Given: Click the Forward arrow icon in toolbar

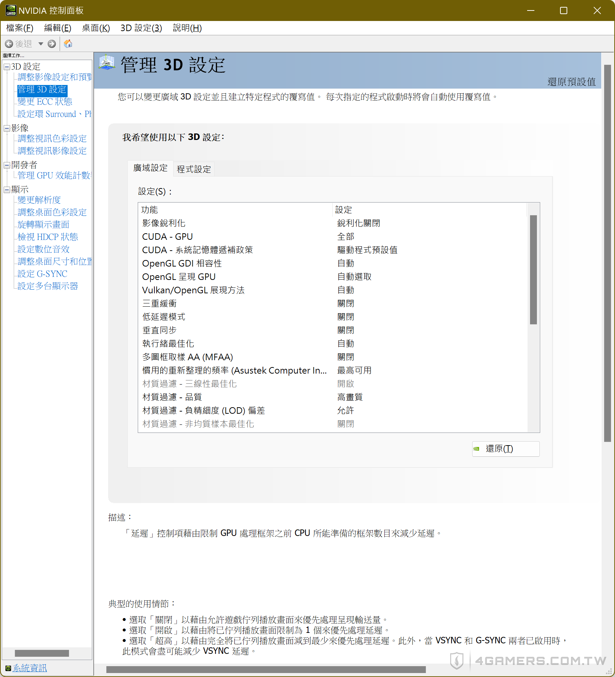Looking at the screenshot, I should click(52, 44).
